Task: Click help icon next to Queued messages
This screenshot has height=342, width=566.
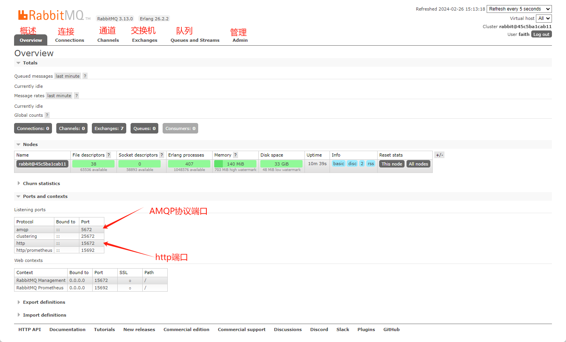Action: click(85, 76)
